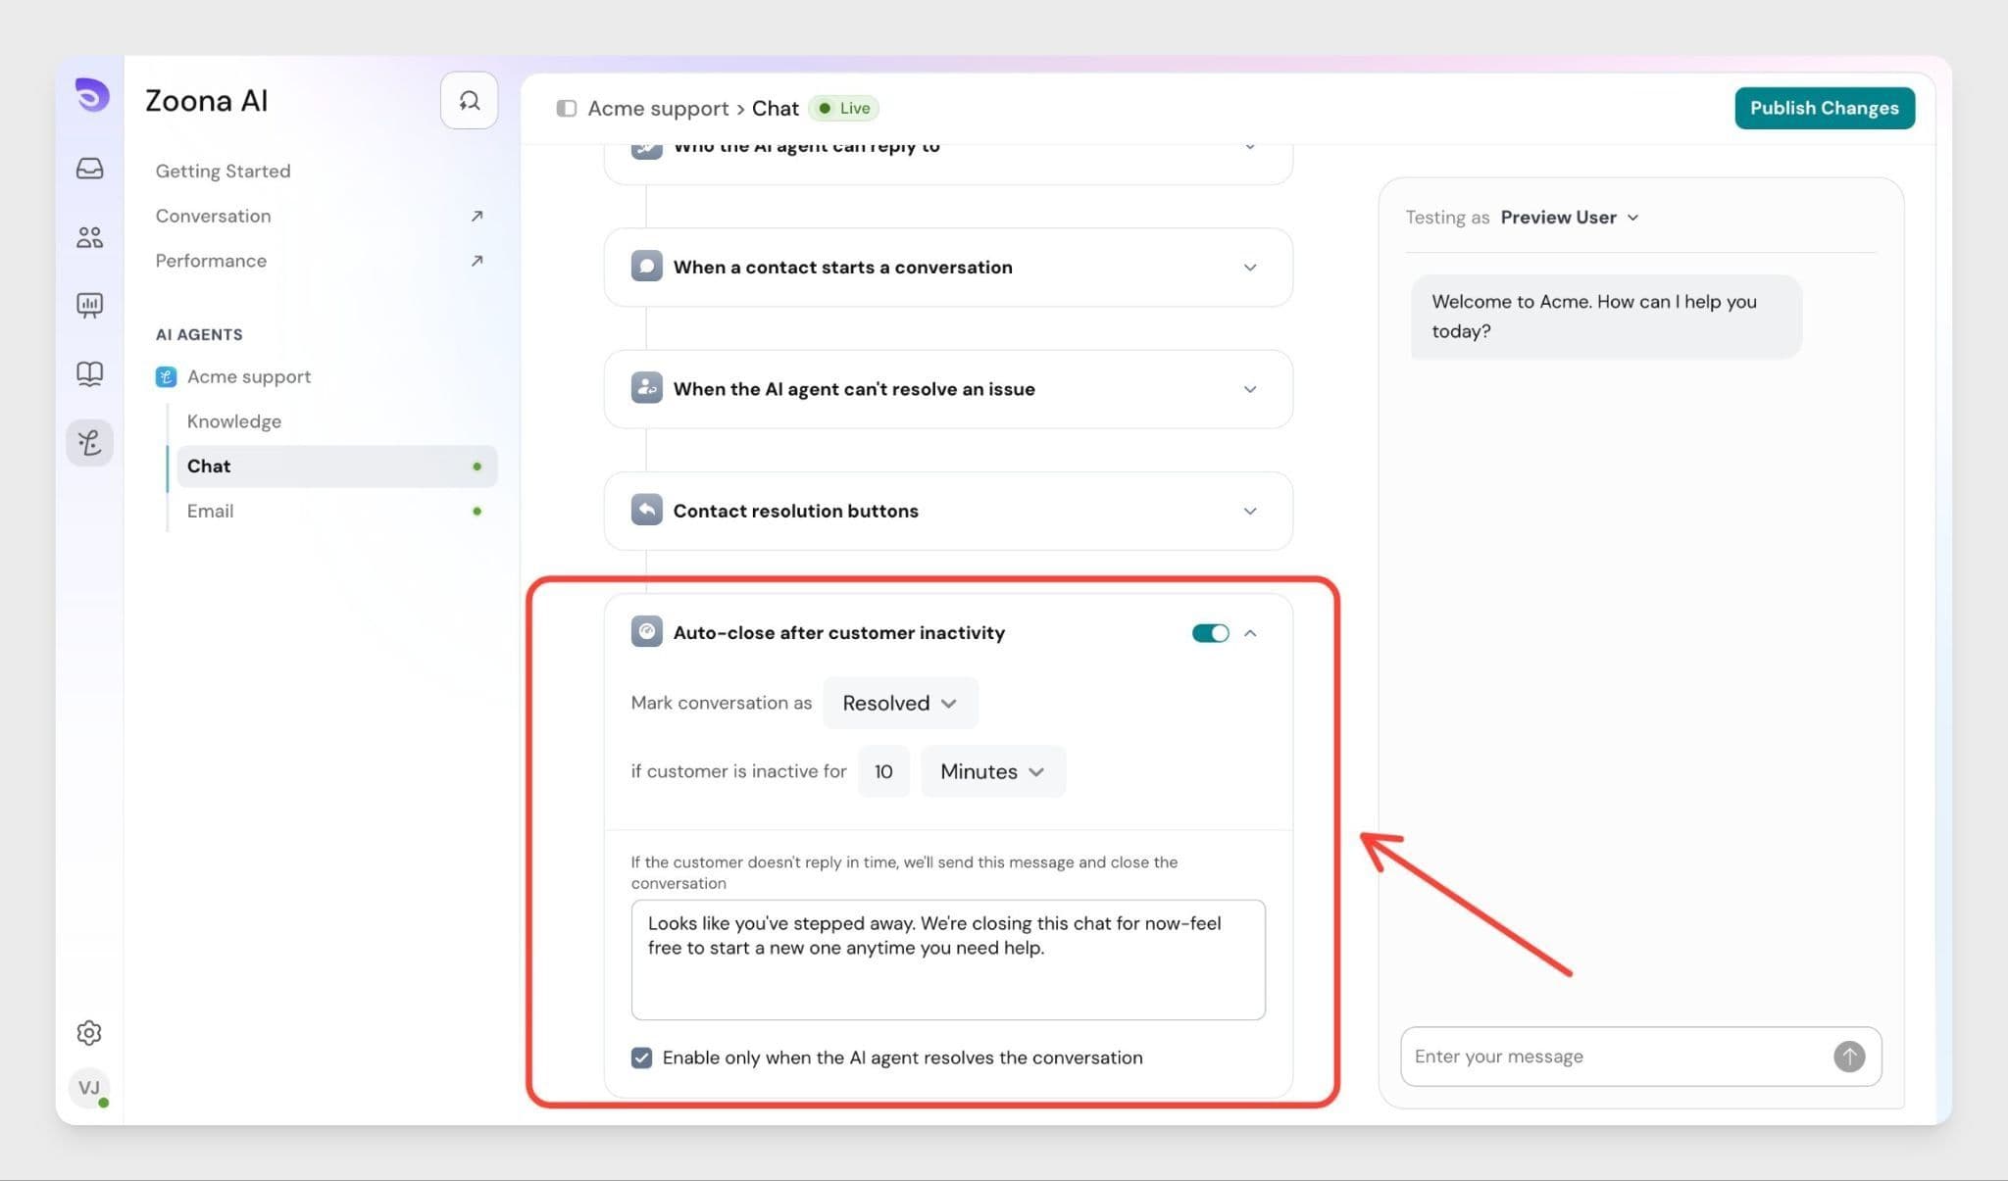Uncheck Enable only when AI resolves
Viewport: 2008px width, 1181px height.
641,1058
